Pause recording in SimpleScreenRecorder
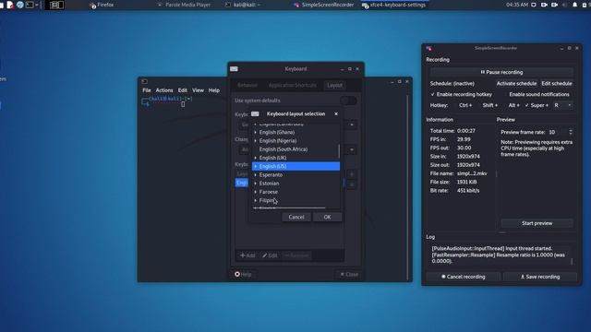The height and width of the screenshot is (332, 591). (501, 72)
